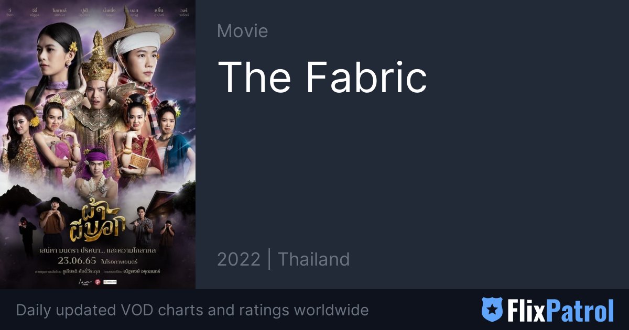Click the pointed straw hat on poster

(140, 29)
